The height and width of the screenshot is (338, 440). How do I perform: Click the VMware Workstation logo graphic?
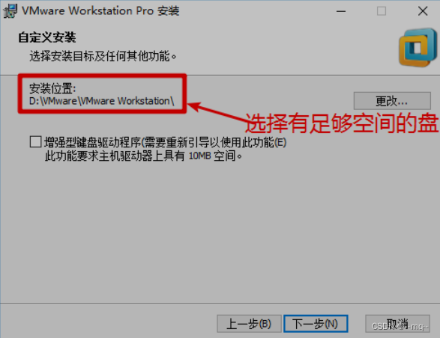pos(418,47)
